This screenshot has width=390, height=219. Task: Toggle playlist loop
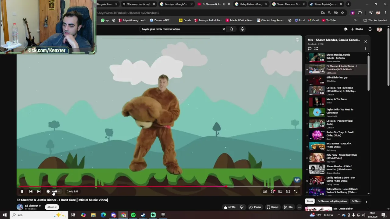point(310,49)
